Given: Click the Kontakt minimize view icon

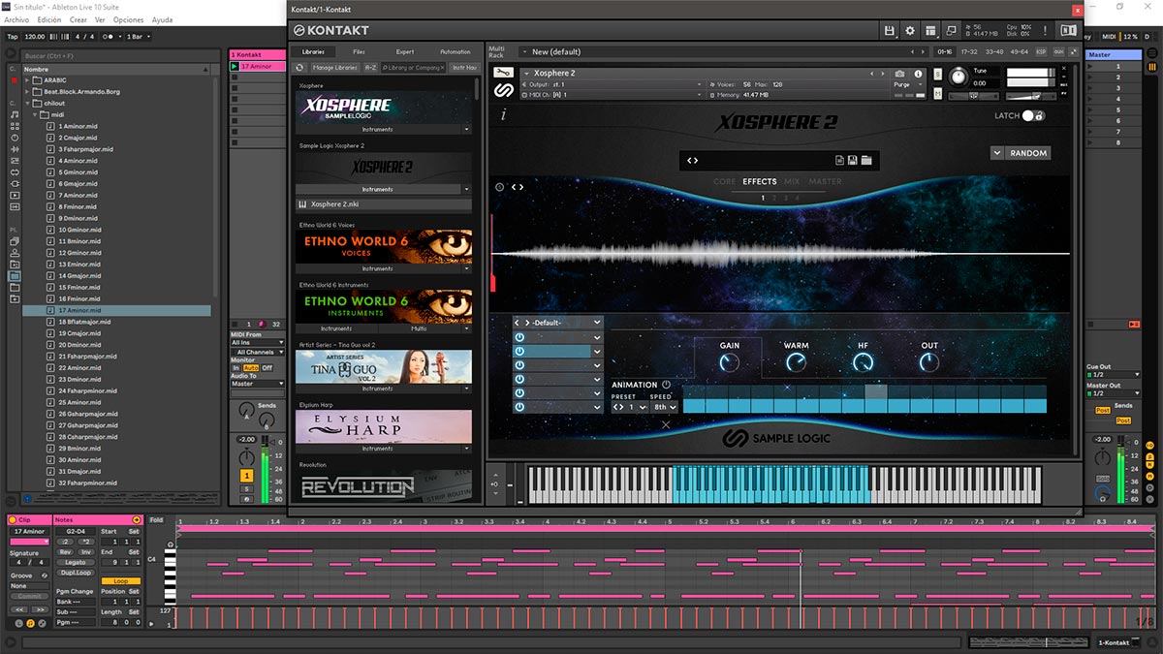Looking at the screenshot, I should pos(952,31).
